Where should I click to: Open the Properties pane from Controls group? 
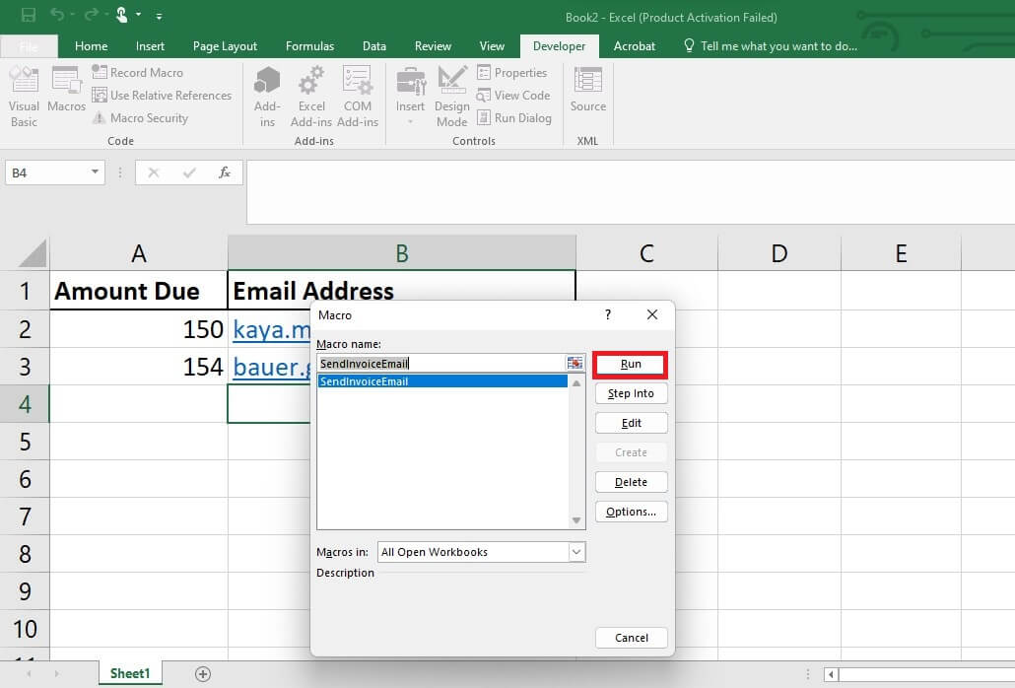pos(513,72)
